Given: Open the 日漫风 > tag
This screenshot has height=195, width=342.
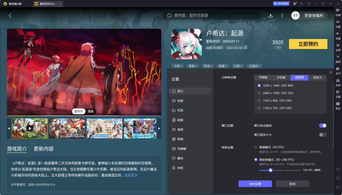Looking at the screenshot, I should pyautogui.click(x=254, y=66).
